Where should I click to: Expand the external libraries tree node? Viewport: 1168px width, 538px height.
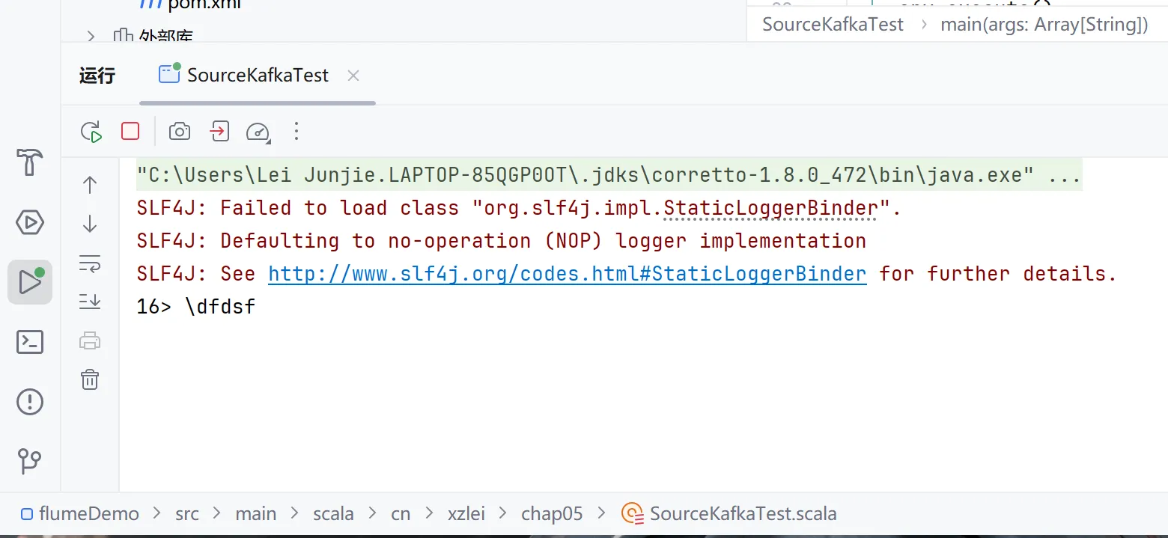point(91,36)
